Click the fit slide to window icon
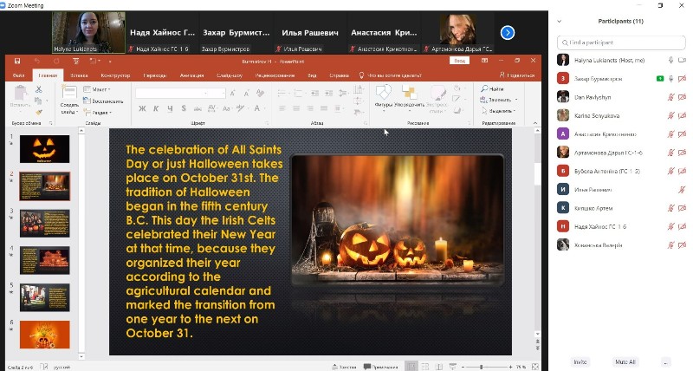Viewport: 693px width, 371px height. coord(535,367)
